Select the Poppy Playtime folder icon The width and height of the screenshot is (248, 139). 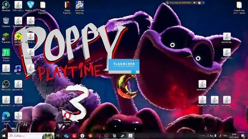(x=43, y=7)
